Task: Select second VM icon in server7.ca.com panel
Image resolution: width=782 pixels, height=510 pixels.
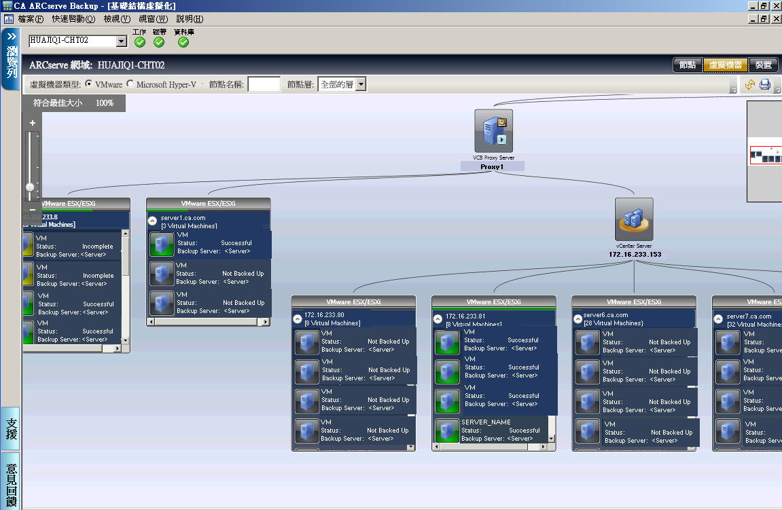Action: (x=728, y=371)
